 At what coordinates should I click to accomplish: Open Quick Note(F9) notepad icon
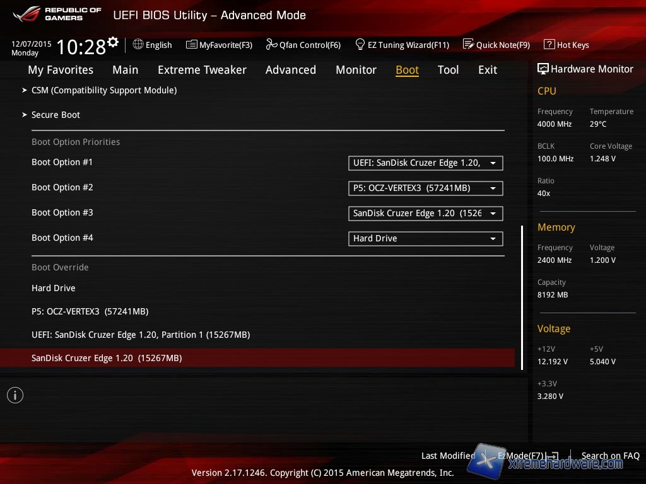click(x=468, y=45)
